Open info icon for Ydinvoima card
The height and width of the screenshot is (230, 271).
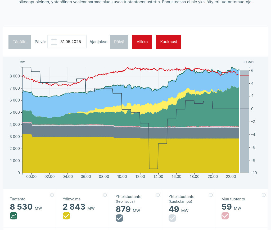105,195
